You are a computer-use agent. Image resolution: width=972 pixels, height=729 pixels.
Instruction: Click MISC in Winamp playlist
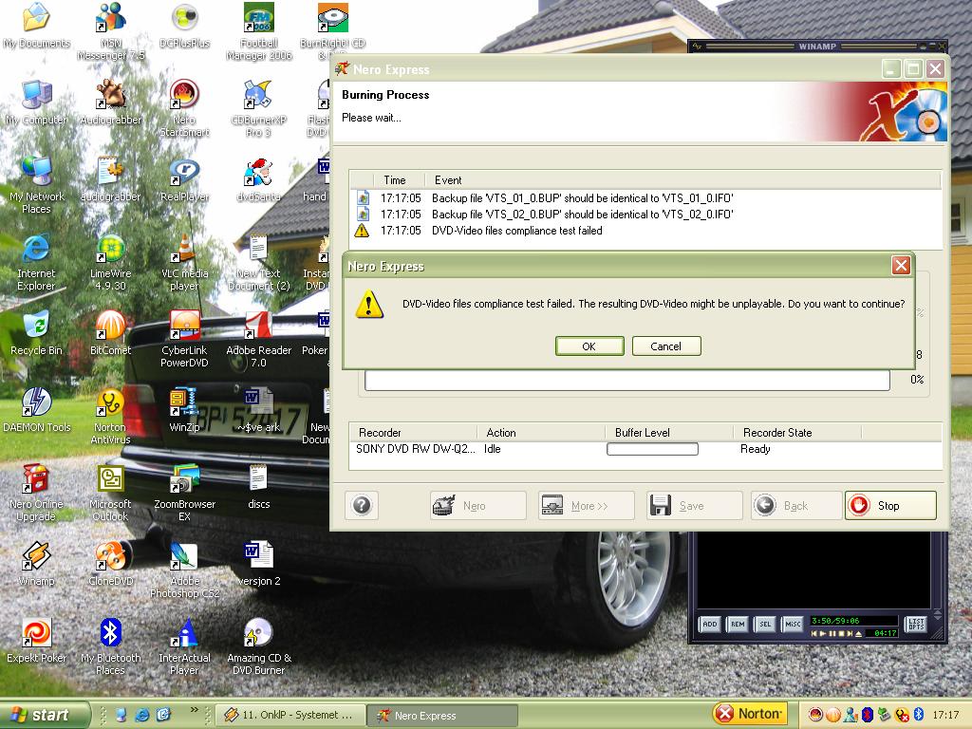point(793,624)
